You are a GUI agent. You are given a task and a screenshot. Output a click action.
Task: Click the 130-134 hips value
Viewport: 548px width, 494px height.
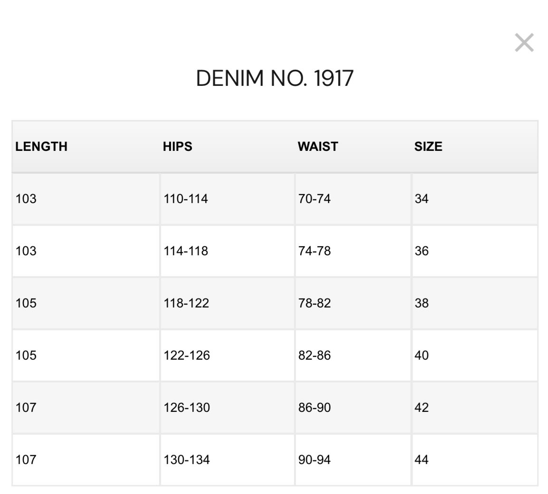[187, 460]
